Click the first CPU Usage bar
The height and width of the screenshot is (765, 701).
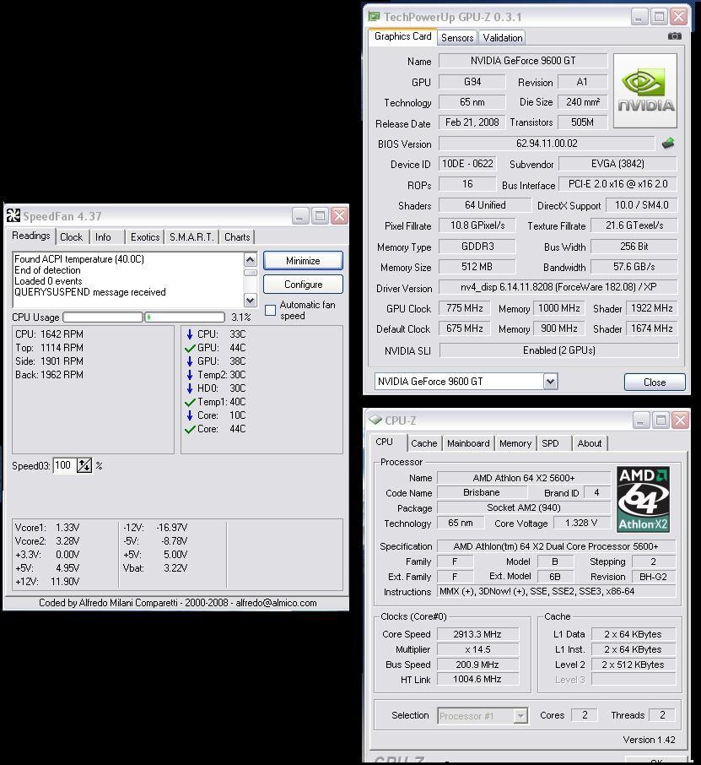[103, 317]
